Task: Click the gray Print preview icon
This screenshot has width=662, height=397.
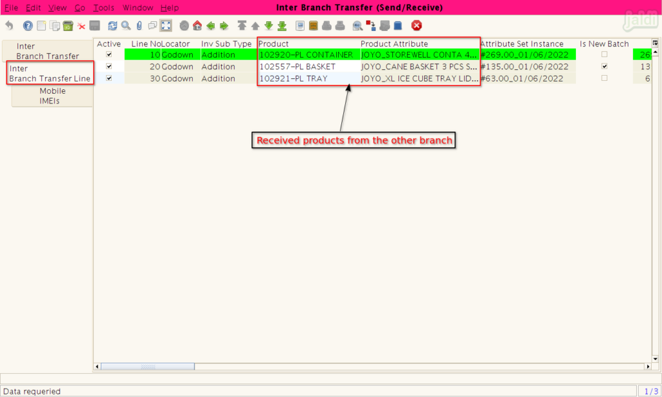Action: coord(326,26)
